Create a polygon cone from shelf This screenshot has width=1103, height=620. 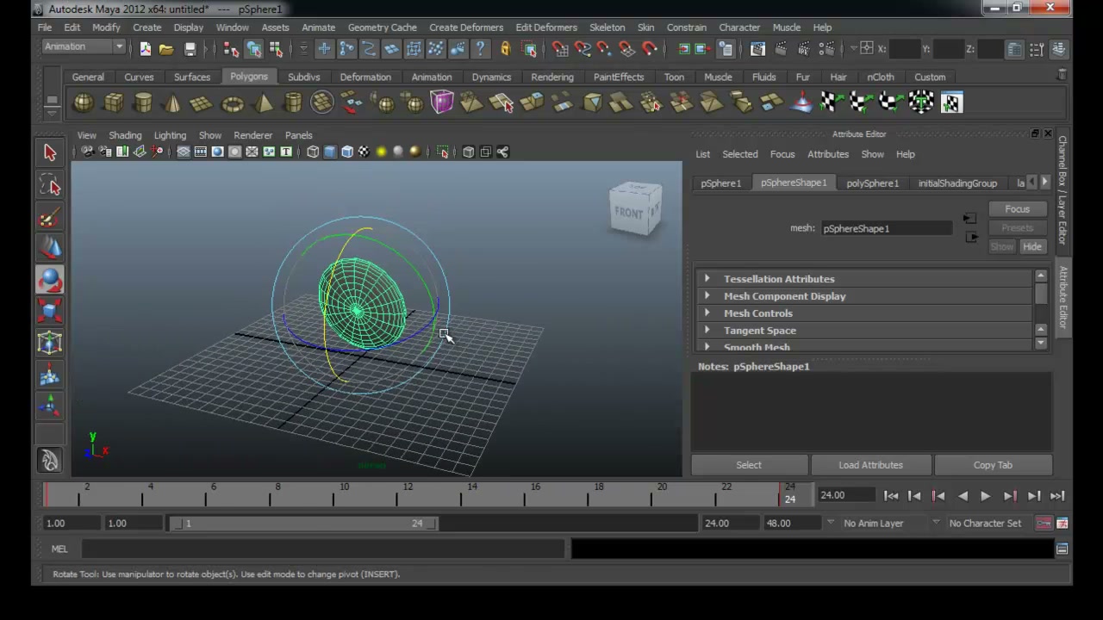tap(172, 103)
